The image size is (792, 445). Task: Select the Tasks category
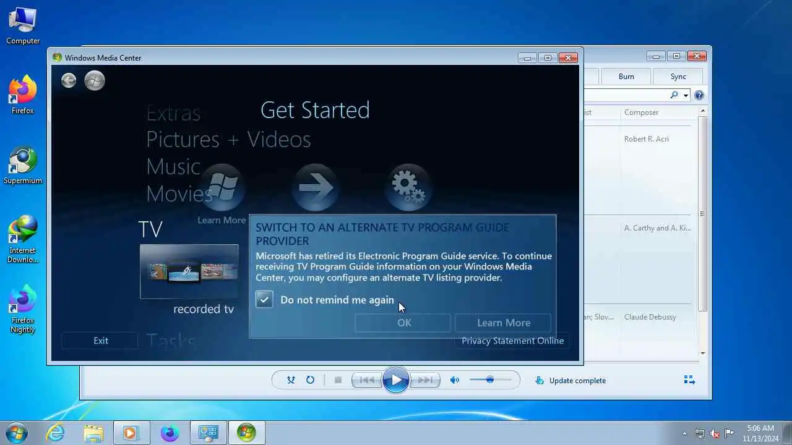171,341
